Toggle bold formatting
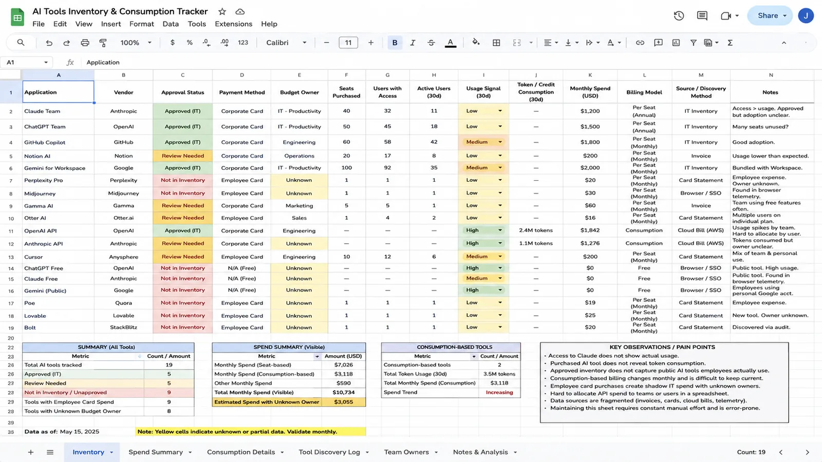Image resolution: width=822 pixels, height=462 pixels. click(x=395, y=43)
